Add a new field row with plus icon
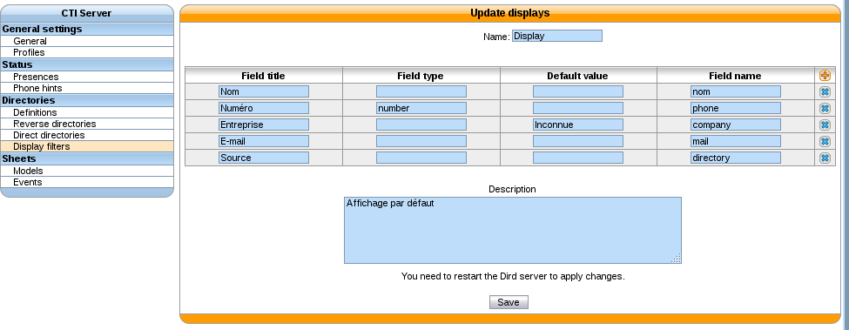 coord(825,76)
